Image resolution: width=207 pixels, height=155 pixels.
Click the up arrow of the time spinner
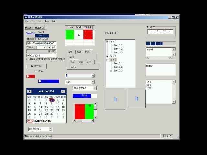51,128
